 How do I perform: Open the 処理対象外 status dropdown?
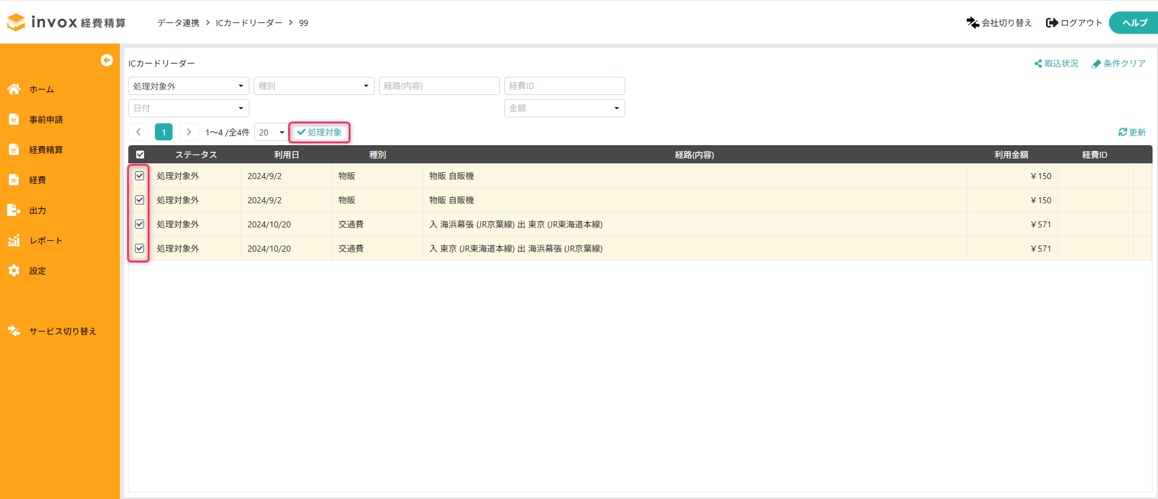click(x=188, y=86)
